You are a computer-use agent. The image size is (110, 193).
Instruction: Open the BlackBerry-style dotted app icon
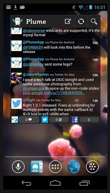(92, 167)
